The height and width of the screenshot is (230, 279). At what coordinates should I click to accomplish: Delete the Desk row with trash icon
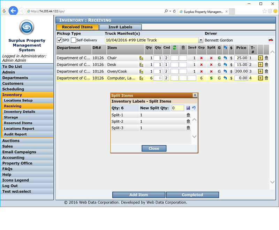pyautogui.click(x=266, y=64)
